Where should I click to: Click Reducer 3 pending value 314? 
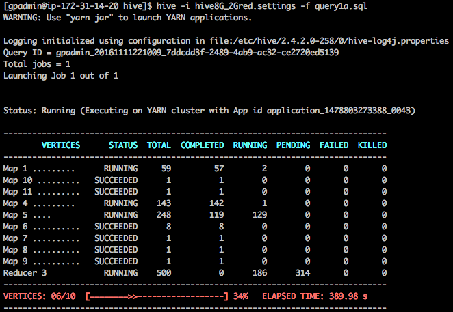[x=302, y=273]
